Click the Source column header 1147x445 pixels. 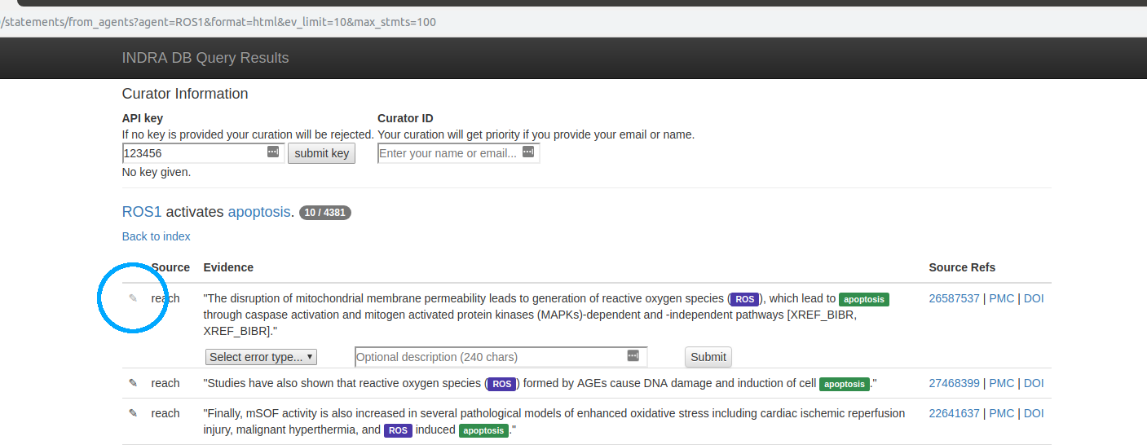170,267
